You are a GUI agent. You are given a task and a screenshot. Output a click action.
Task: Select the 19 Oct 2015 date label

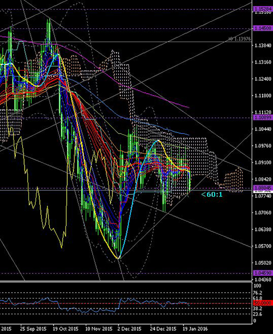[66, 329]
